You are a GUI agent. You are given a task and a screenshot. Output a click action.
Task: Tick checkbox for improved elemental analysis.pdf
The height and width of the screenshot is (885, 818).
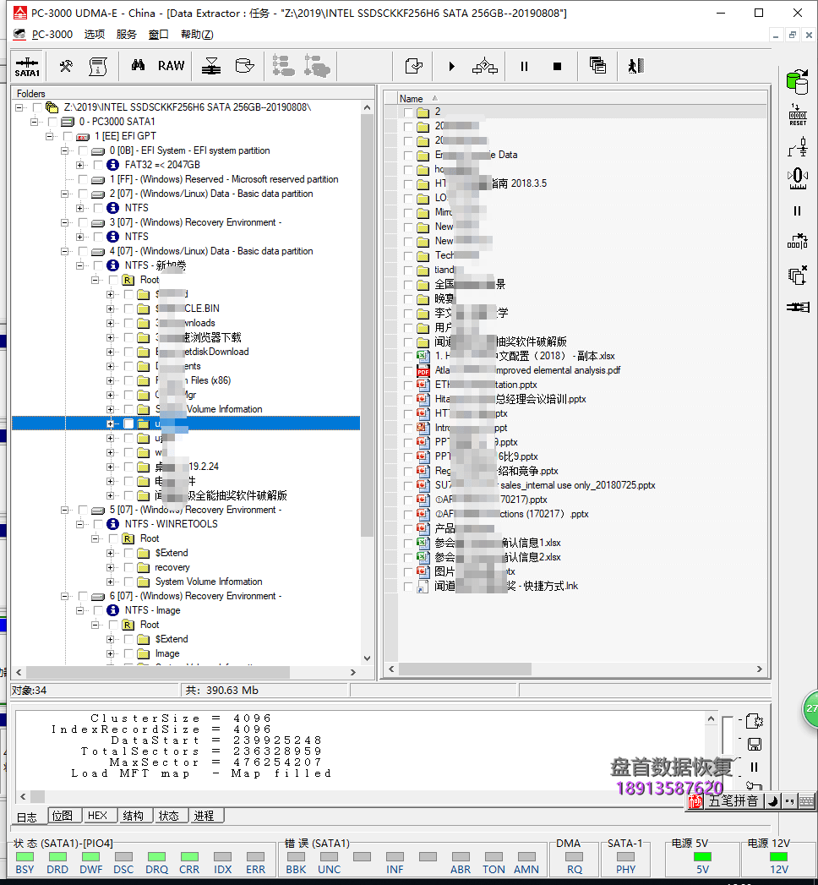(408, 371)
